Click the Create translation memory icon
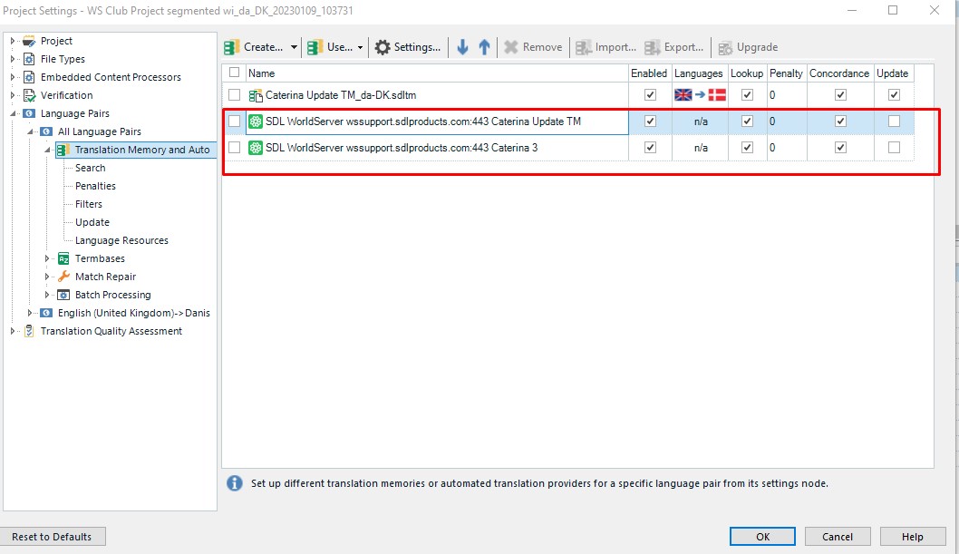959x554 pixels. click(232, 47)
